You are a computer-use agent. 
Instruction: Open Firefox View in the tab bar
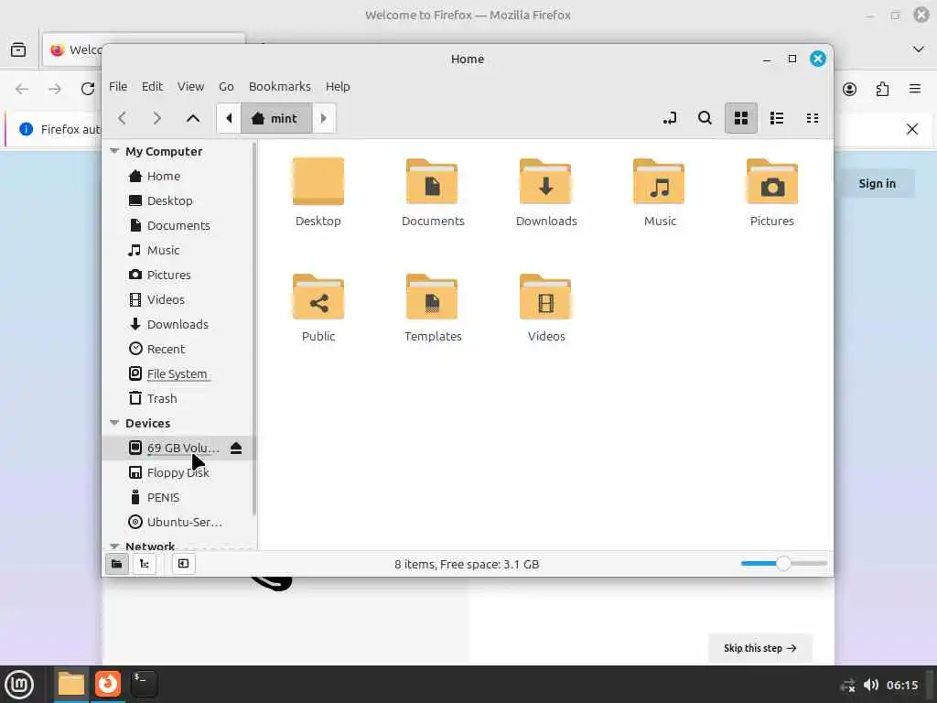[x=18, y=49]
